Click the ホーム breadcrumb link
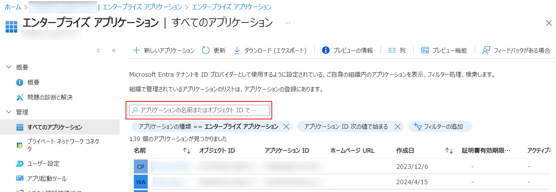This screenshot has height=192, width=556. 12,7
